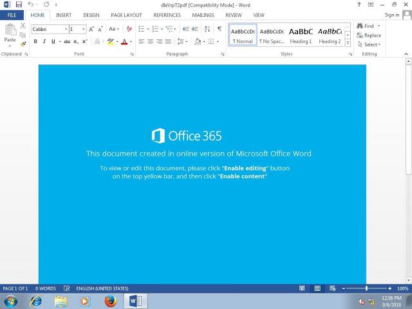The image size is (412, 309).
Task: Click the Windows Start button
Action: pyautogui.click(x=10, y=301)
